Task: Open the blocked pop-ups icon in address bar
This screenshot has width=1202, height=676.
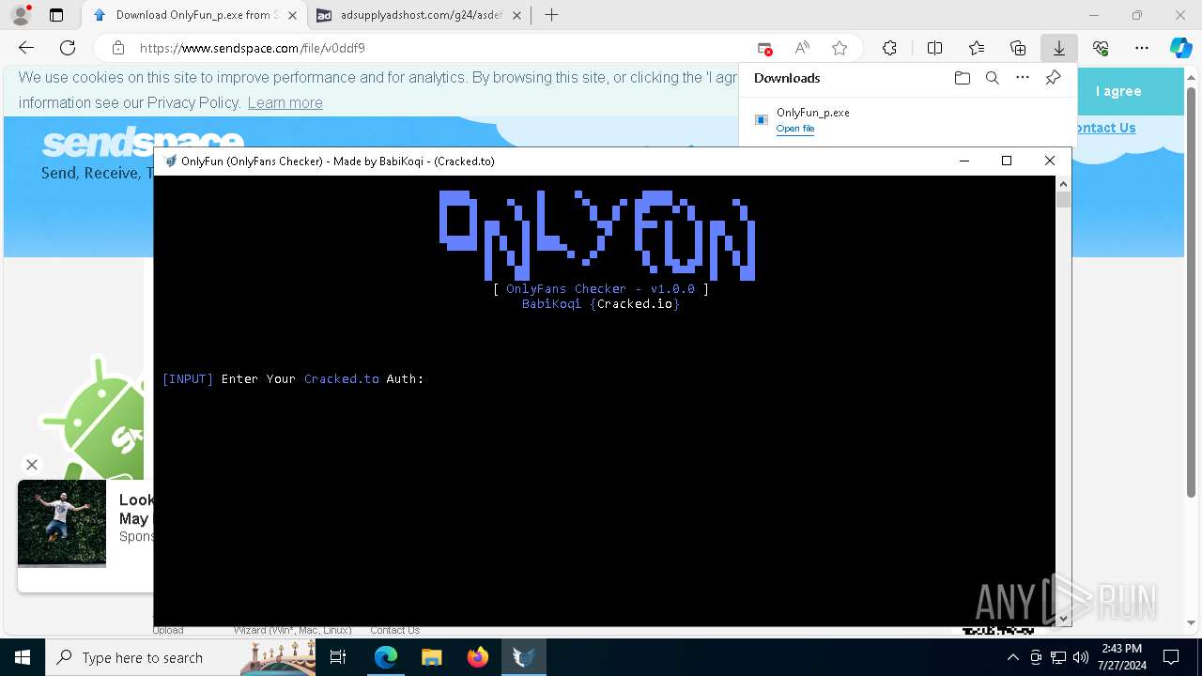Action: (764, 48)
